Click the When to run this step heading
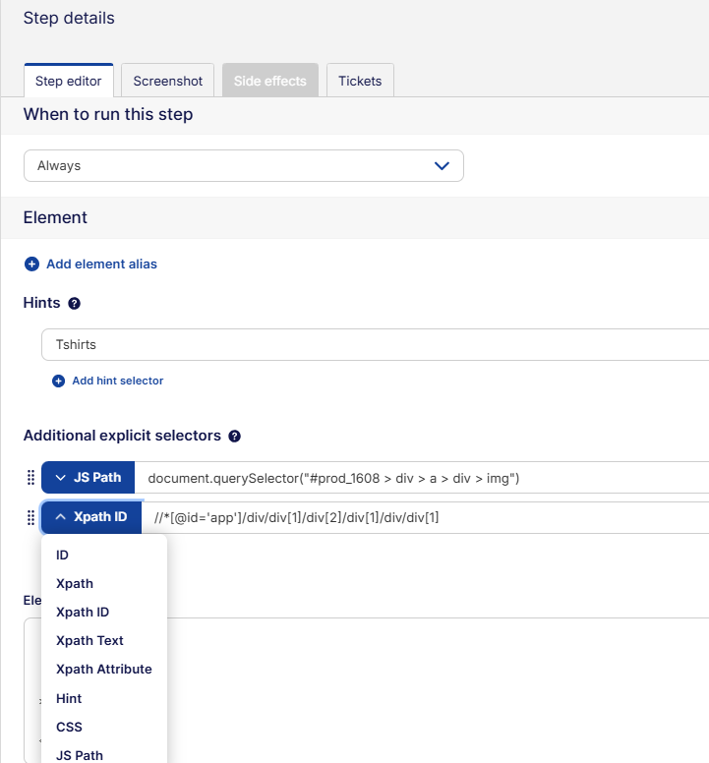 click(x=108, y=114)
